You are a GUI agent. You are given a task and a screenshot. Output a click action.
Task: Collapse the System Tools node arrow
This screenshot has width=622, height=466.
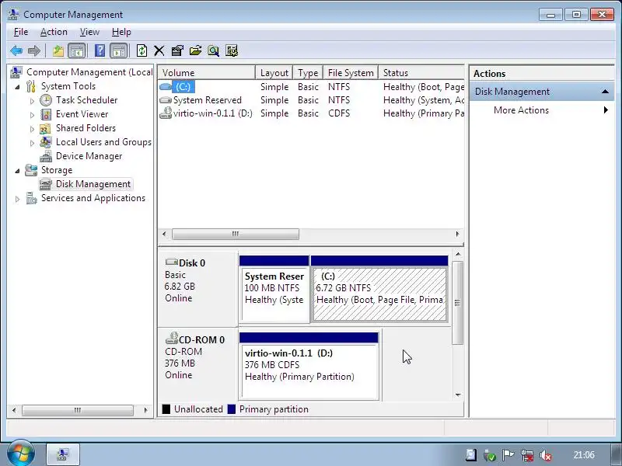(17, 87)
